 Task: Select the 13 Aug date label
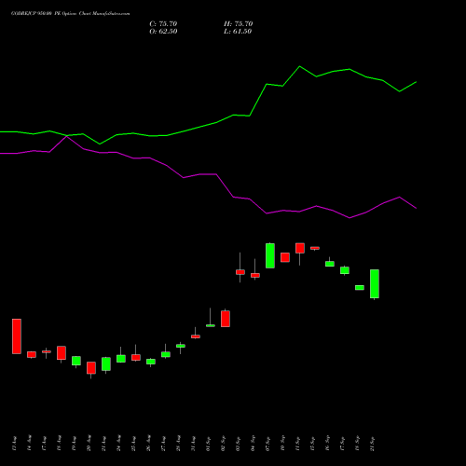(x=14, y=444)
